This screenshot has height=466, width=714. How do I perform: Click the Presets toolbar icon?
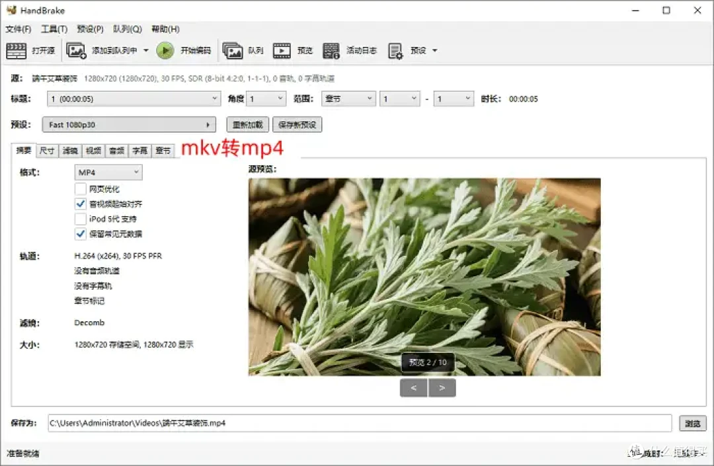tap(395, 50)
